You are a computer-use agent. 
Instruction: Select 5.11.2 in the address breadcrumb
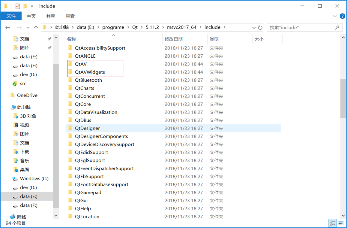[152, 27]
